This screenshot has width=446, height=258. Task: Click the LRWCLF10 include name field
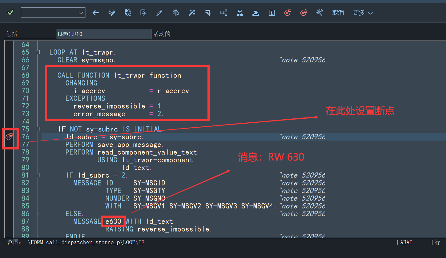tap(104, 34)
